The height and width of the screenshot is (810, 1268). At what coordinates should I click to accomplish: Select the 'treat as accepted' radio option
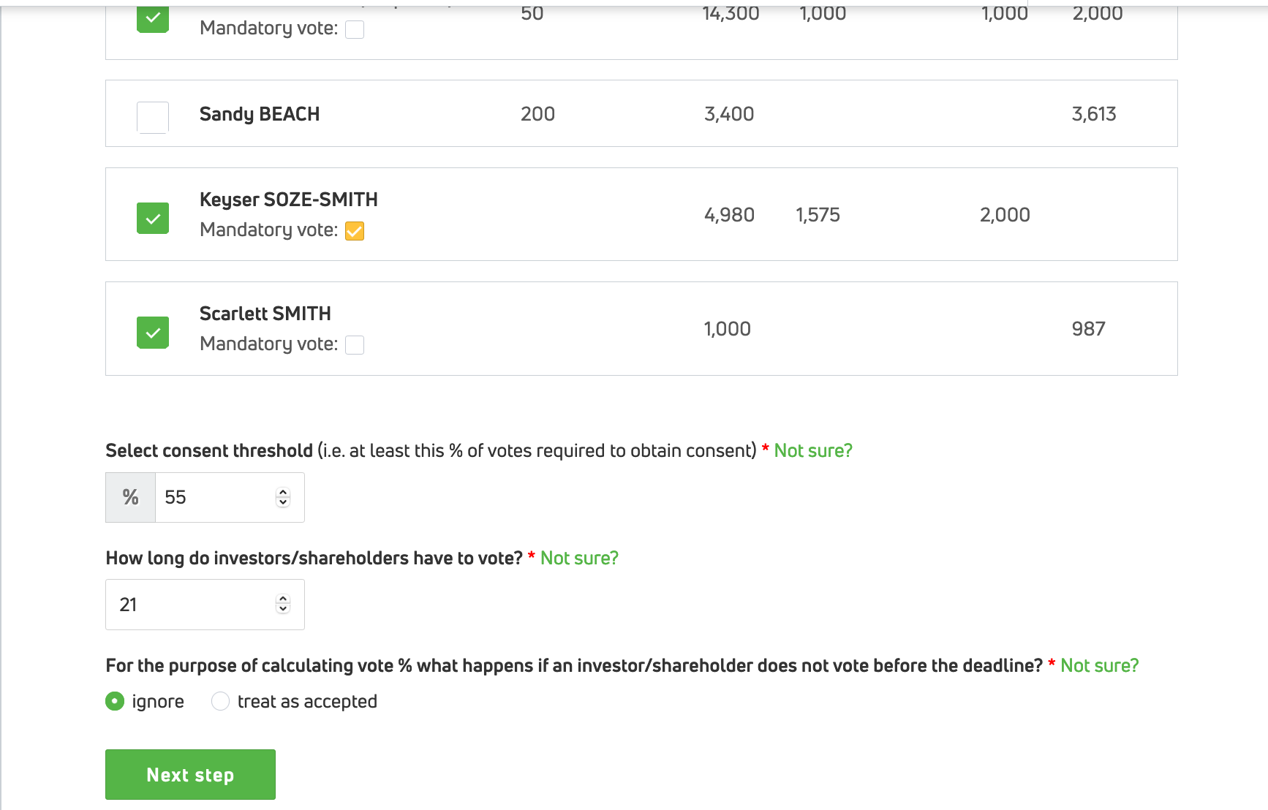[220, 701]
